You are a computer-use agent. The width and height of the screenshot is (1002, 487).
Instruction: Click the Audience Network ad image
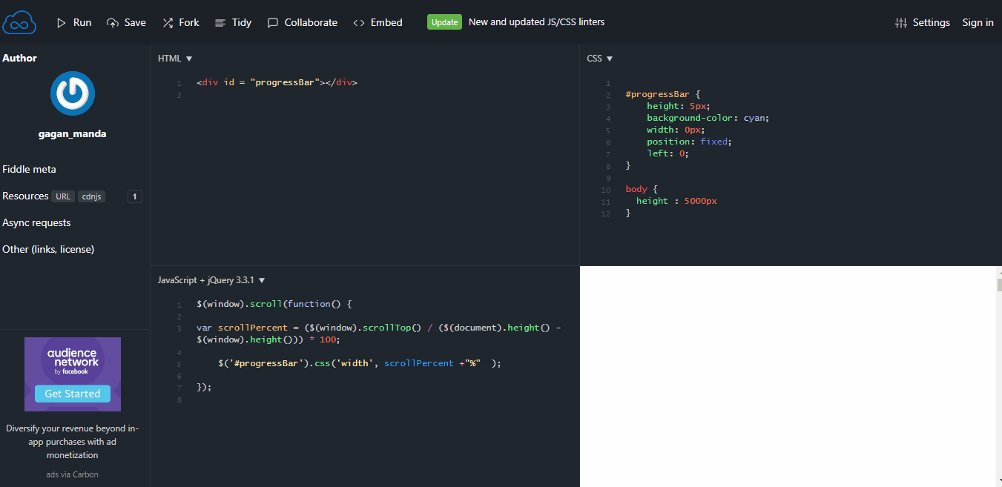click(x=73, y=374)
